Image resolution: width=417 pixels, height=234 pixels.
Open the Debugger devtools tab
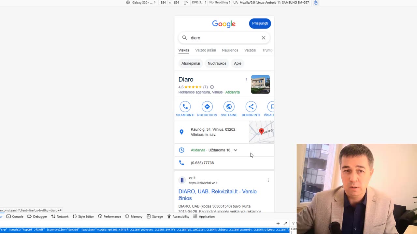pos(37,216)
